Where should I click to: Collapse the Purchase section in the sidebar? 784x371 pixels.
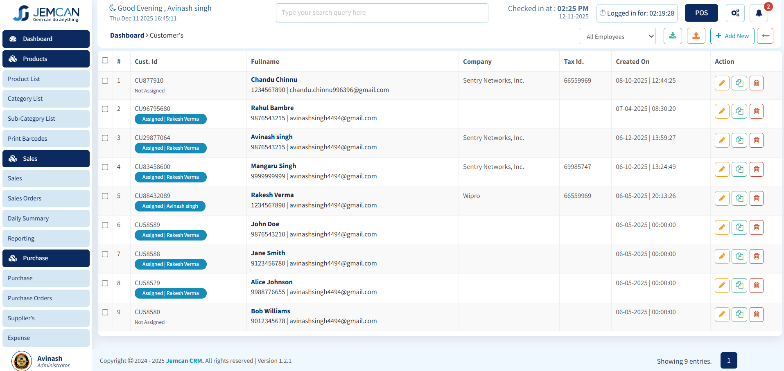[46, 258]
